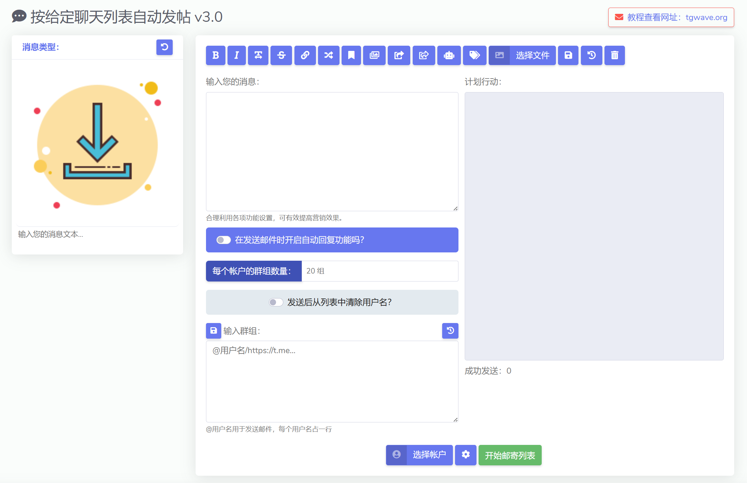Click the images gallery icon
The width and height of the screenshot is (747, 483).
374,55
